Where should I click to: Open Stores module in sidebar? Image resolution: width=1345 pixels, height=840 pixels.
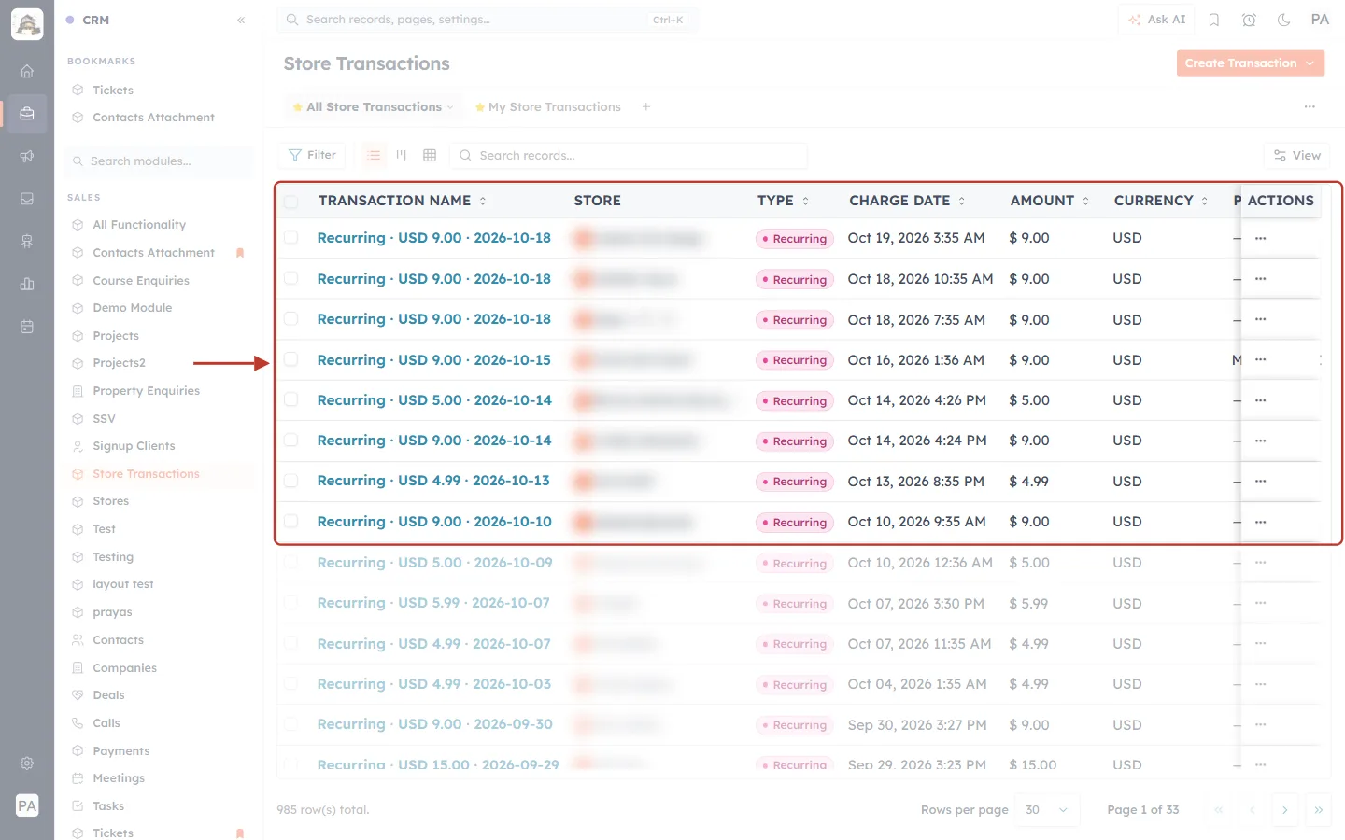pos(110,501)
